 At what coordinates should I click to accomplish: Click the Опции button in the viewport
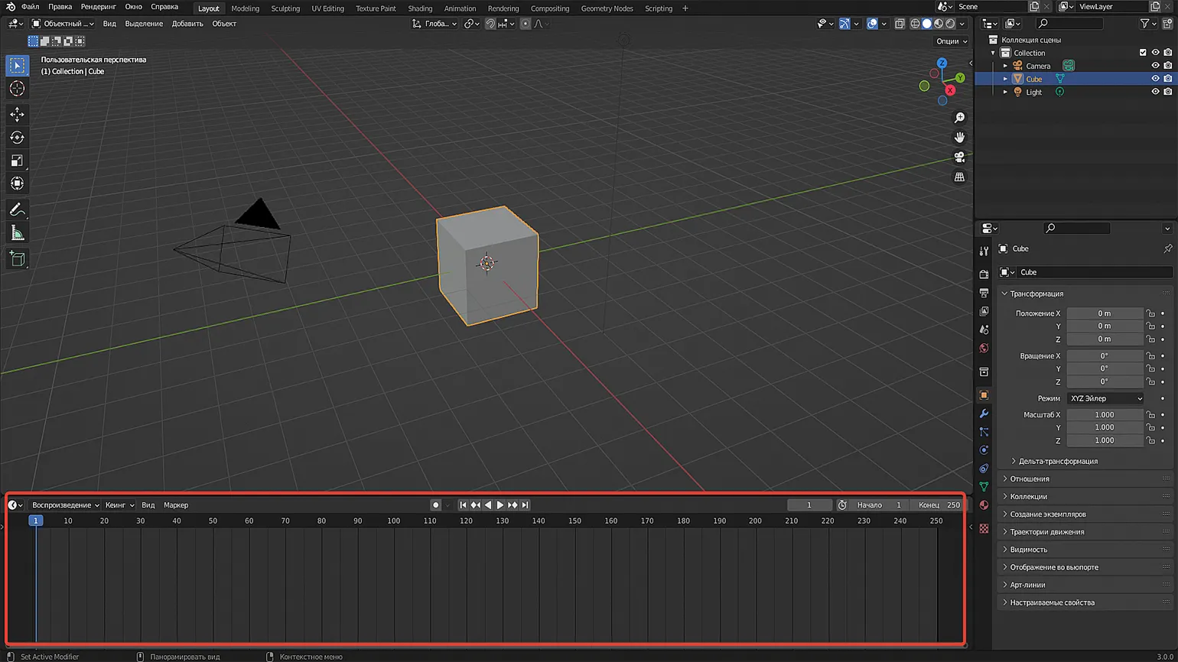pos(951,41)
